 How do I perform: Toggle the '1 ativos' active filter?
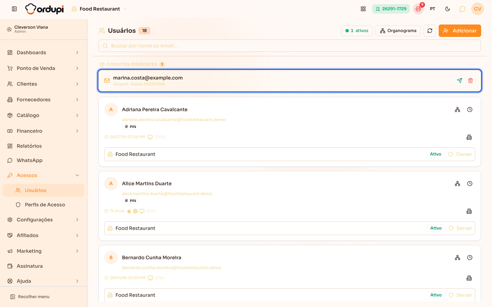pos(357,31)
